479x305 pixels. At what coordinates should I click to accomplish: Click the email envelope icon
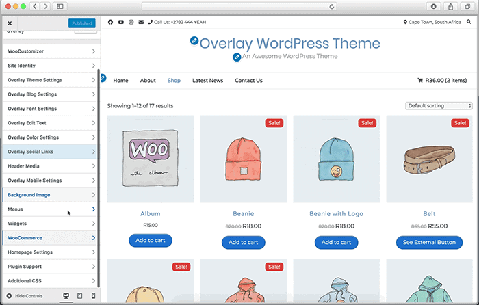click(141, 22)
